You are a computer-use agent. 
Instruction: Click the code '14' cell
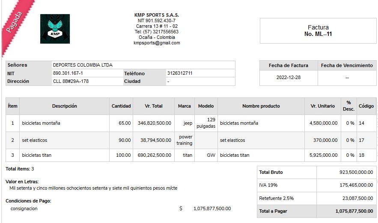pyautogui.click(x=361, y=123)
